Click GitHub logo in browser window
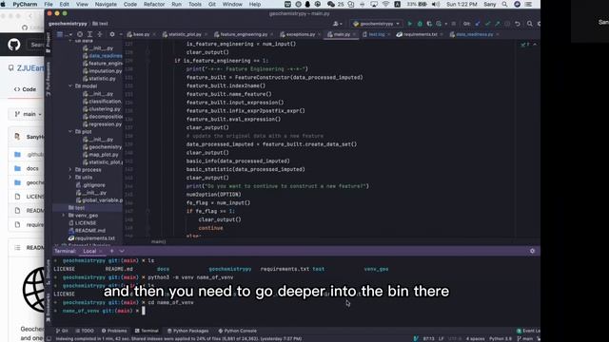The image size is (609, 342). (14, 45)
